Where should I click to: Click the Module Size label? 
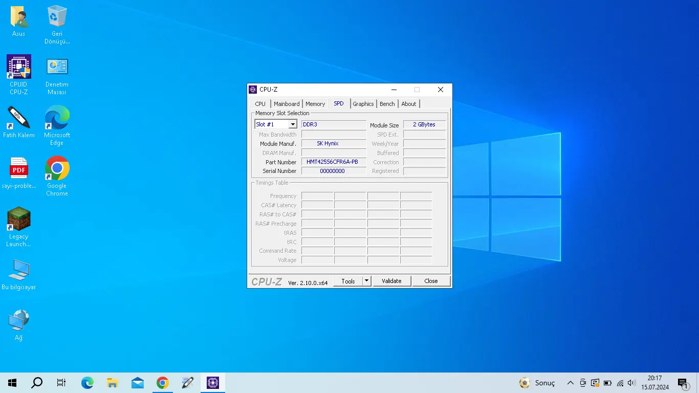pyautogui.click(x=384, y=125)
